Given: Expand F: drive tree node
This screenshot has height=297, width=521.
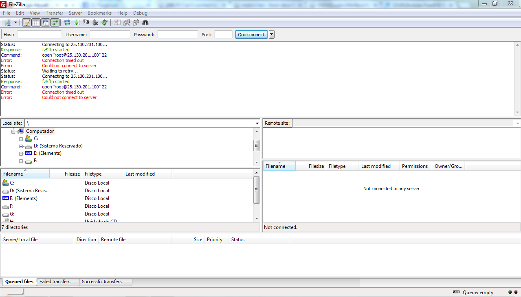Looking at the screenshot, I should pyautogui.click(x=21, y=161).
